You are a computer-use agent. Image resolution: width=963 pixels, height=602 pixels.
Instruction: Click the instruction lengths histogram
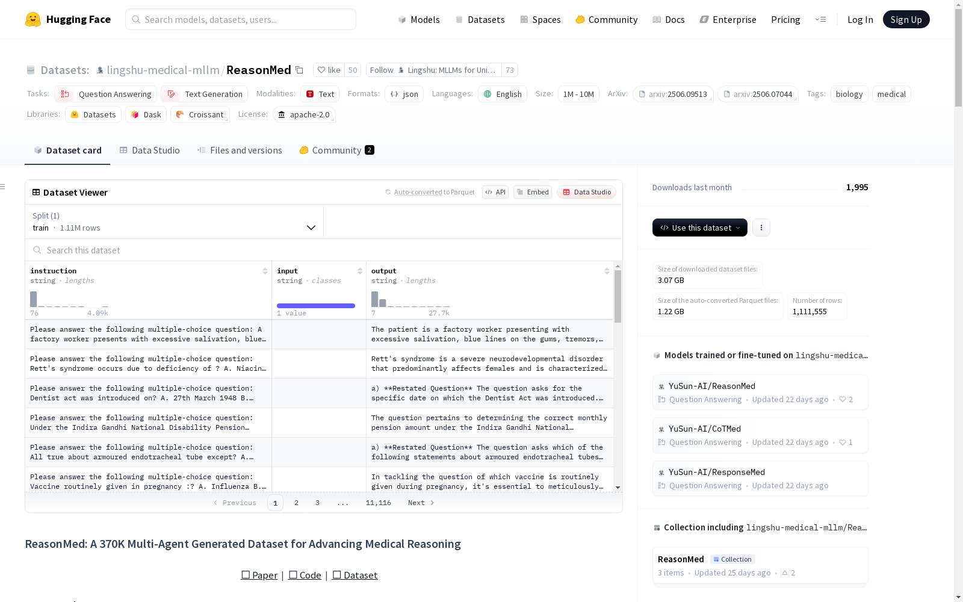click(69, 299)
